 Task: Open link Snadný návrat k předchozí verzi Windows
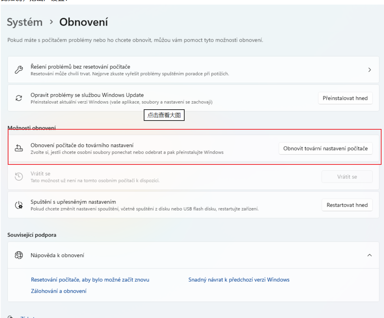click(239, 280)
